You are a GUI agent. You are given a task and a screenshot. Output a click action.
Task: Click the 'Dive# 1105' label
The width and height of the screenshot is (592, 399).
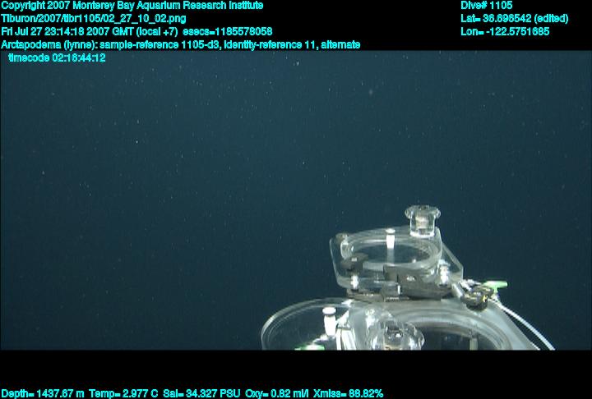point(486,6)
